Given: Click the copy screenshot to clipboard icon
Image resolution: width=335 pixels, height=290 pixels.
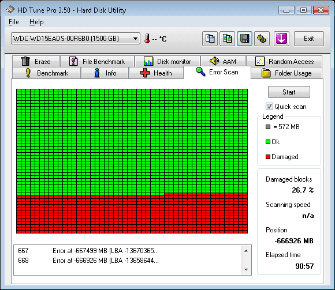Looking at the screenshot, I should pos(228,39).
